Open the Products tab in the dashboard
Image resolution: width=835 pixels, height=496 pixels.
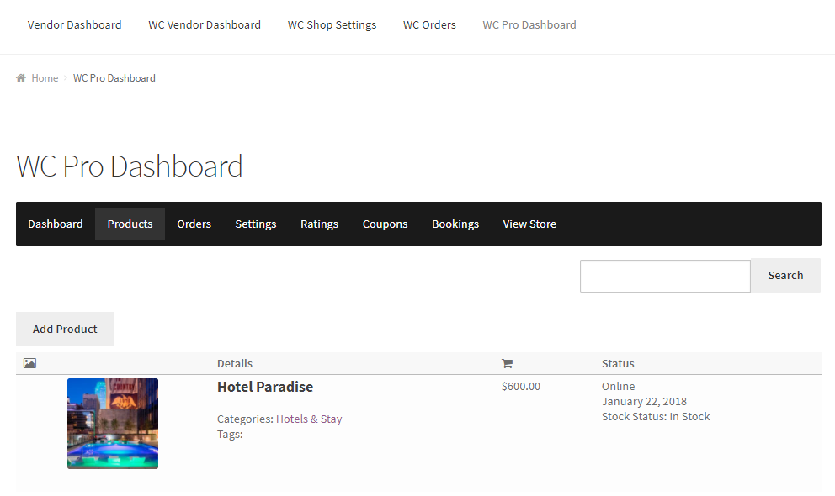(x=130, y=224)
